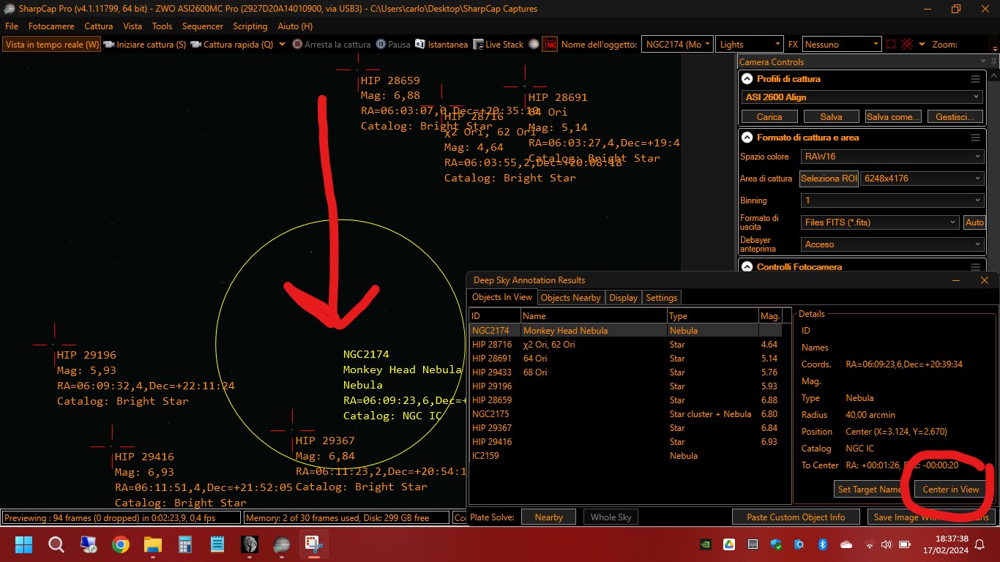Screen dimensions: 1000x562
Task: Open the Scripting menu
Action: [250, 26]
